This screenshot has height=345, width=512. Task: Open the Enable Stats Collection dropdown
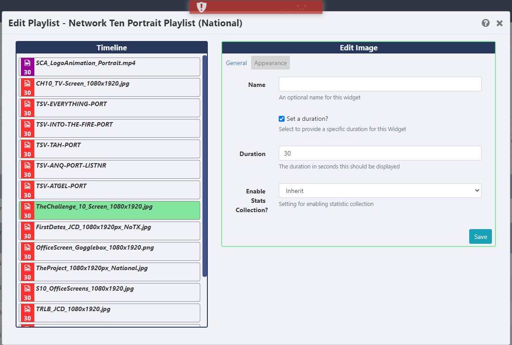pyautogui.click(x=380, y=191)
